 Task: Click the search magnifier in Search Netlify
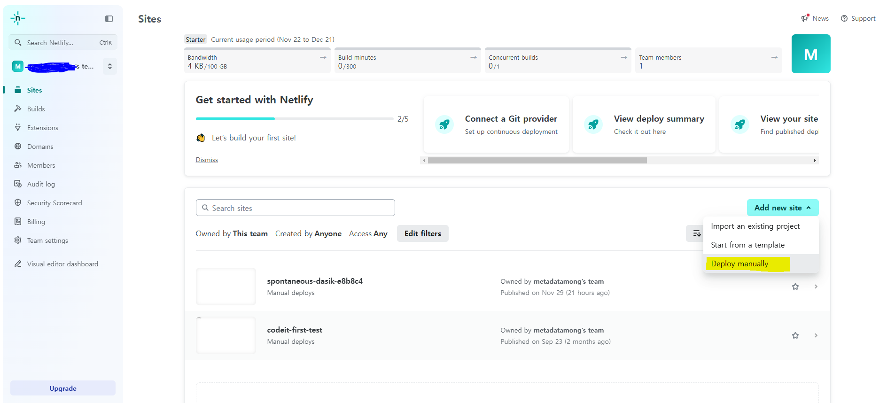pyautogui.click(x=18, y=42)
